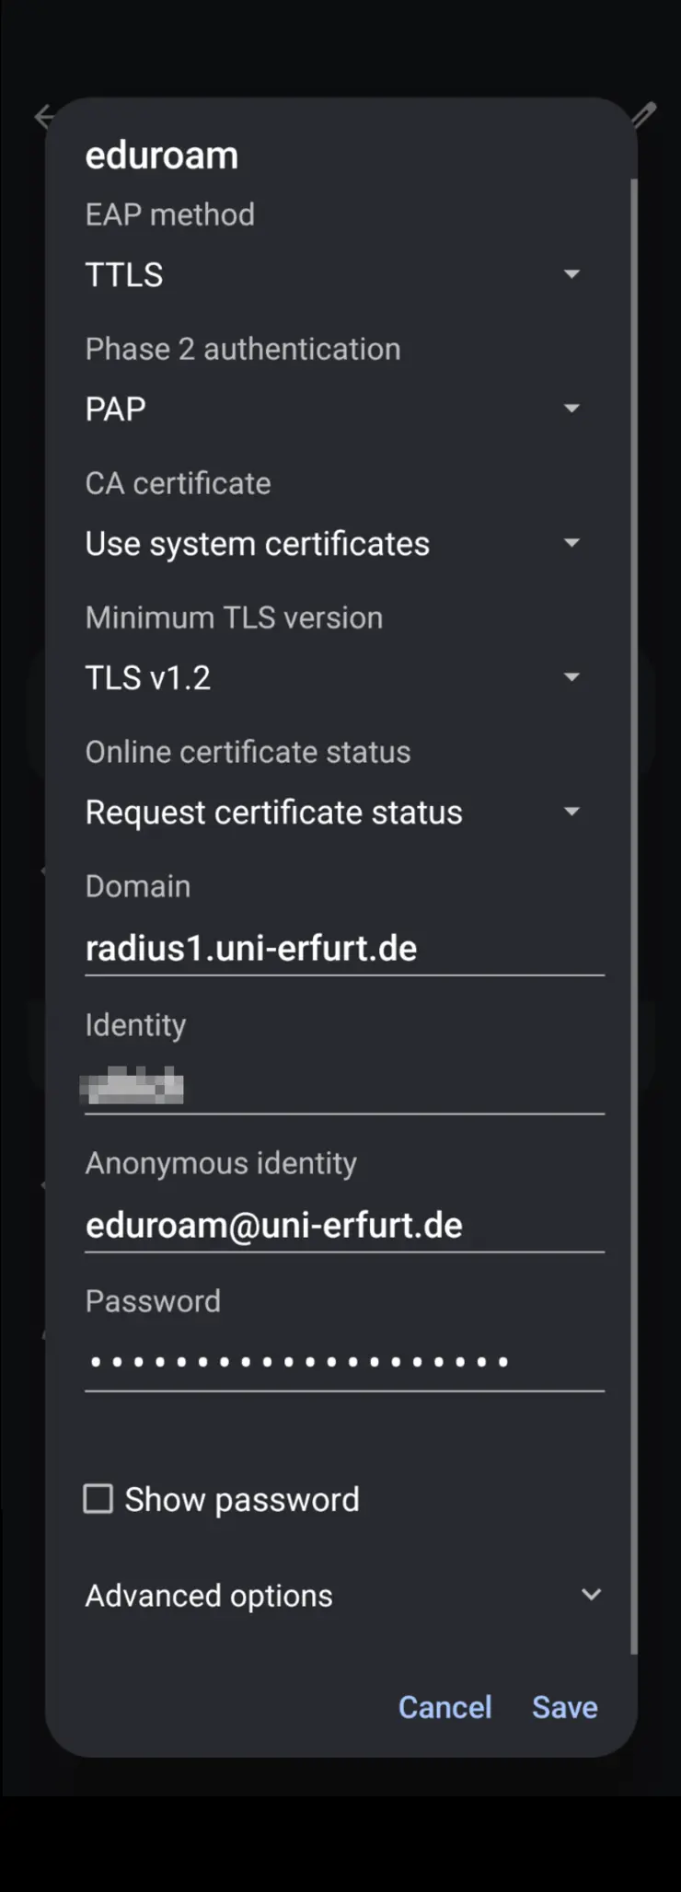Edit the Anonymous identity field
Viewport: 681px width, 1892px height.
tap(344, 1226)
